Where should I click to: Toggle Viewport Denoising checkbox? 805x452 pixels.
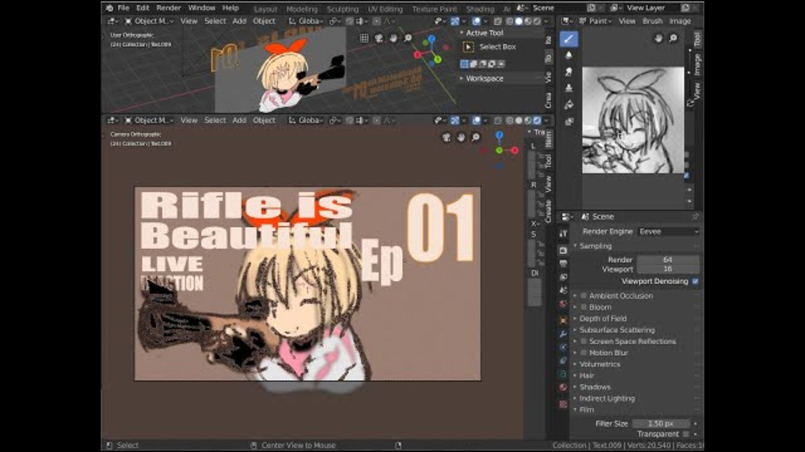click(695, 281)
